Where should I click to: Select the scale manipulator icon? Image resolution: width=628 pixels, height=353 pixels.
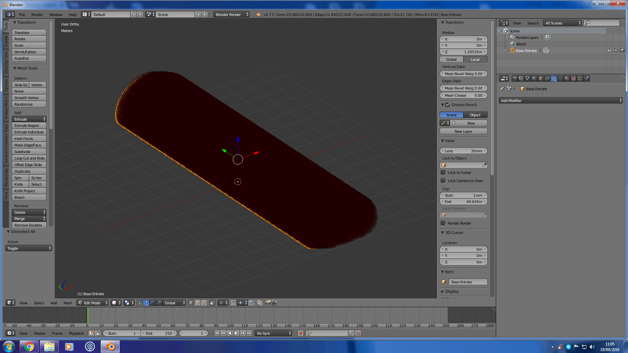tap(159, 303)
